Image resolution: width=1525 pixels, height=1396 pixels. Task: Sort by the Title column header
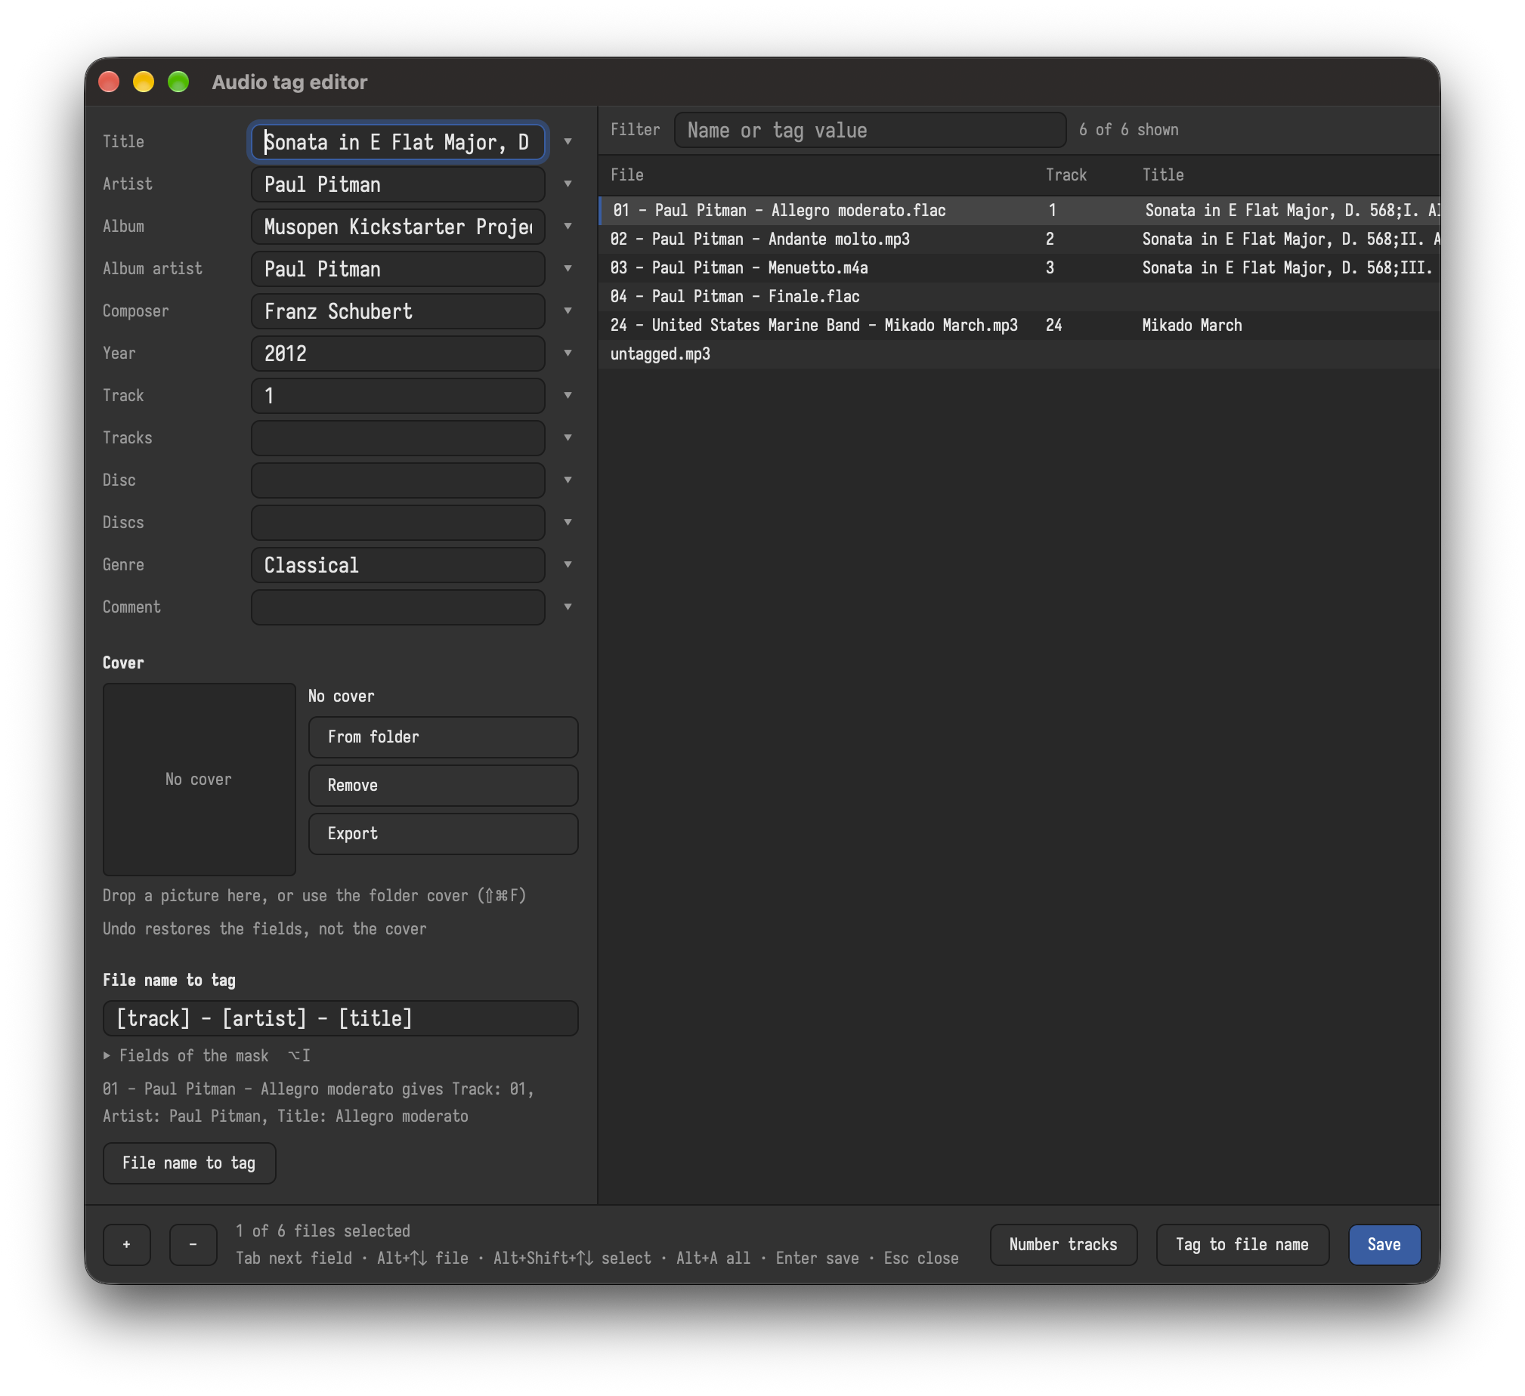pos(1164,175)
